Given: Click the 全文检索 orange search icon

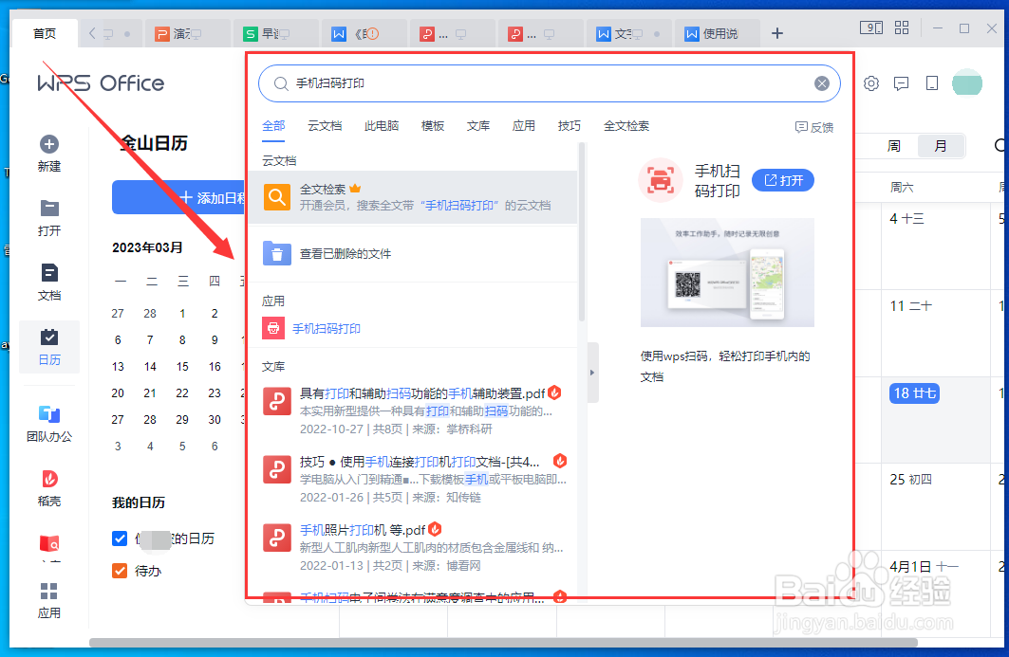Looking at the screenshot, I should [277, 196].
